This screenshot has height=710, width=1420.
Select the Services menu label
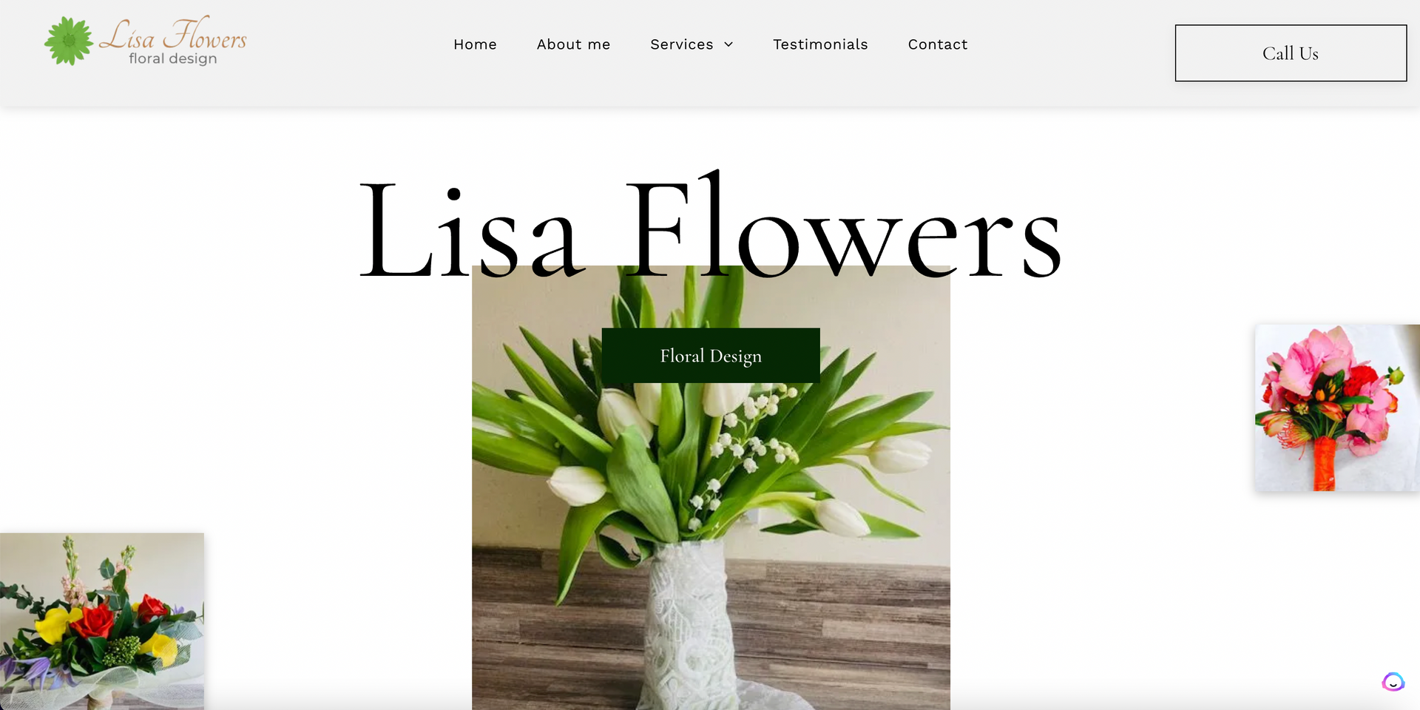click(x=681, y=44)
